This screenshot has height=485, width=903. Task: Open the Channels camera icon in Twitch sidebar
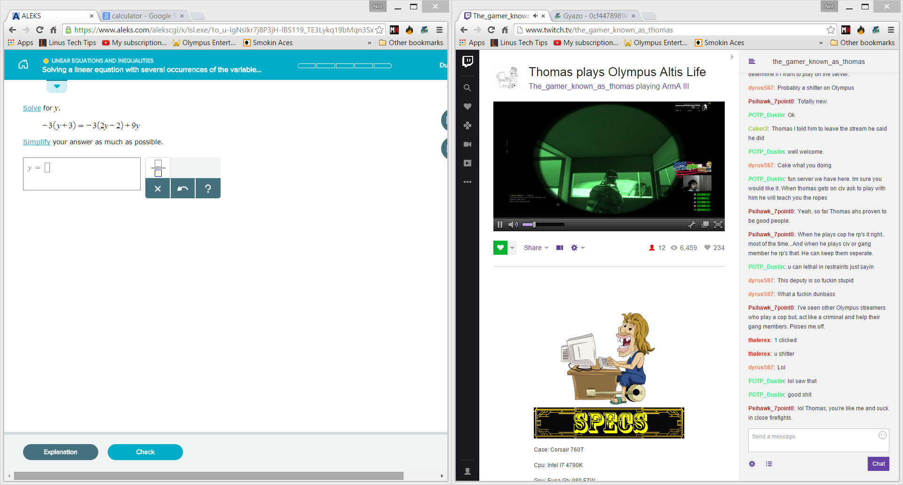[x=467, y=144]
